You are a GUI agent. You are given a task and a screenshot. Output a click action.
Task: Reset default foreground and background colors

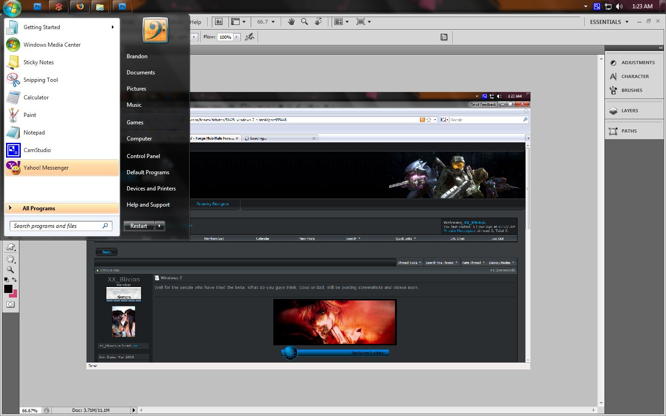(6, 280)
